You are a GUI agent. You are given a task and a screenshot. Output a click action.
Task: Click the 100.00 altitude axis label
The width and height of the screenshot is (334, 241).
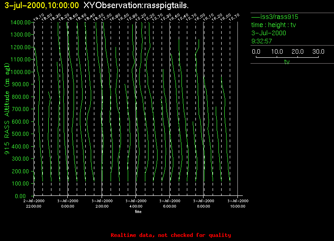click(20, 184)
